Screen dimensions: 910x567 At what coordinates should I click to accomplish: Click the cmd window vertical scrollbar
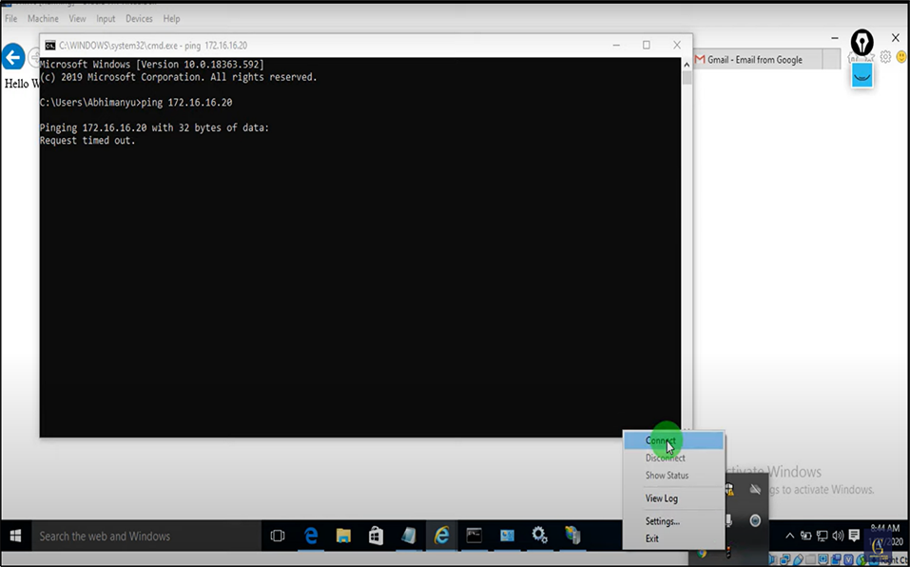687,238
